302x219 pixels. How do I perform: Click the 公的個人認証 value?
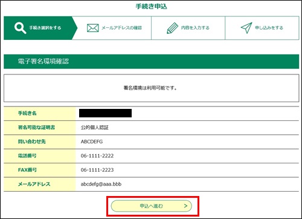coord(95,128)
